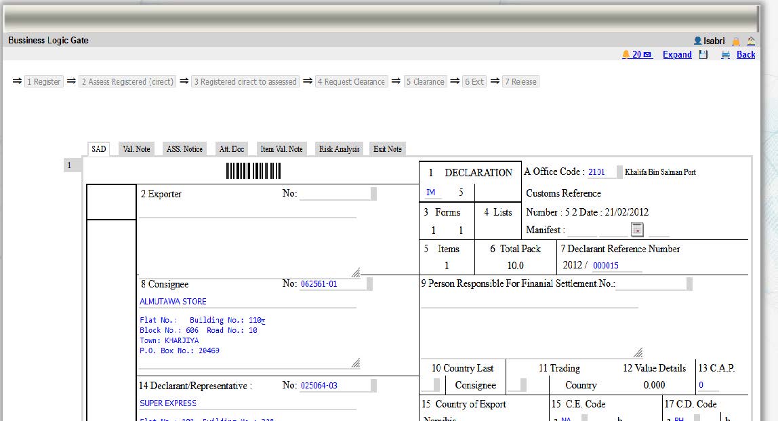Open the Consignee No. lookup button
The image size is (778, 421).
pyautogui.click(x=370, y=285)
